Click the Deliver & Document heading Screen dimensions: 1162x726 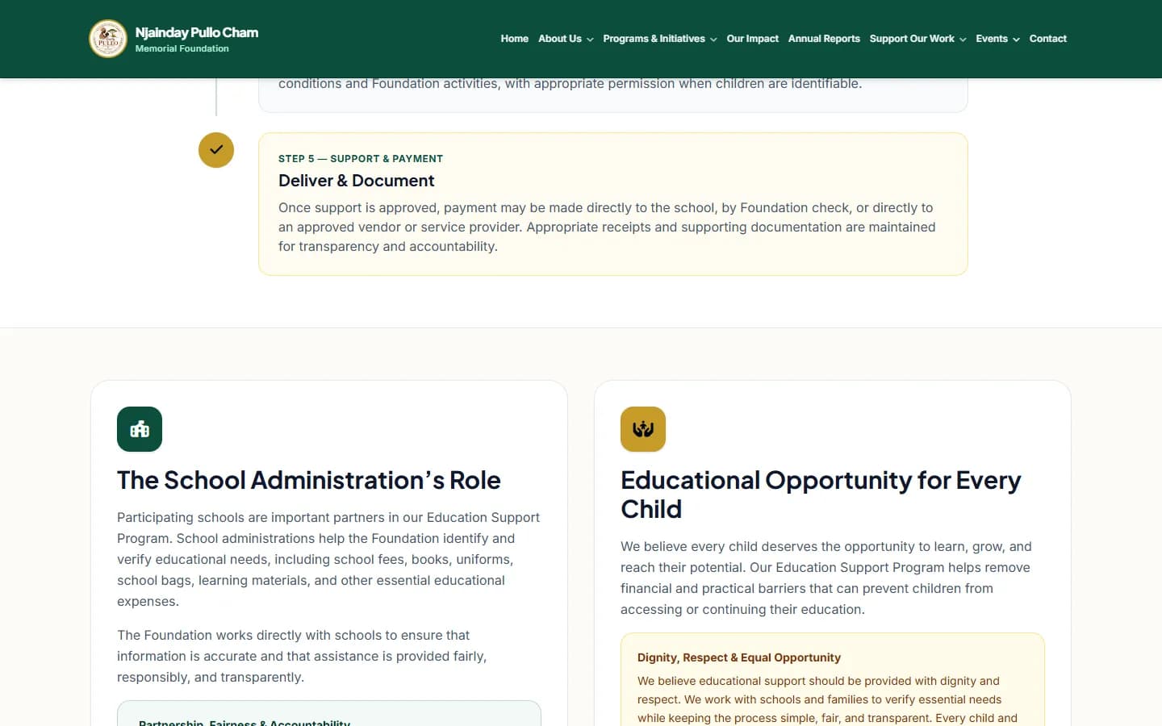click(x=356, y=181)
